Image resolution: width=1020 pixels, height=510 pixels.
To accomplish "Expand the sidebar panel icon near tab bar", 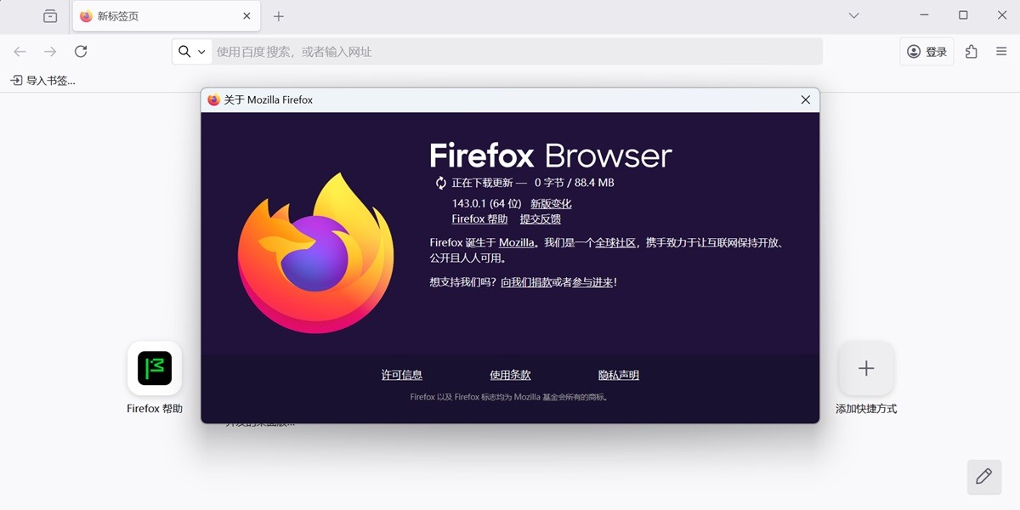I will point(50,15).
